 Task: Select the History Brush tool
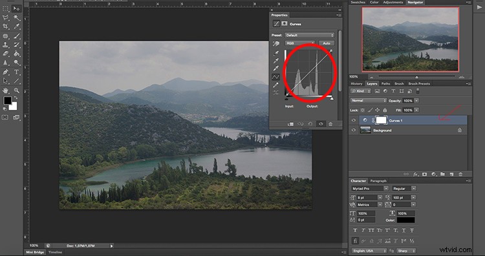pyautogui.click(x=17, y=45)
